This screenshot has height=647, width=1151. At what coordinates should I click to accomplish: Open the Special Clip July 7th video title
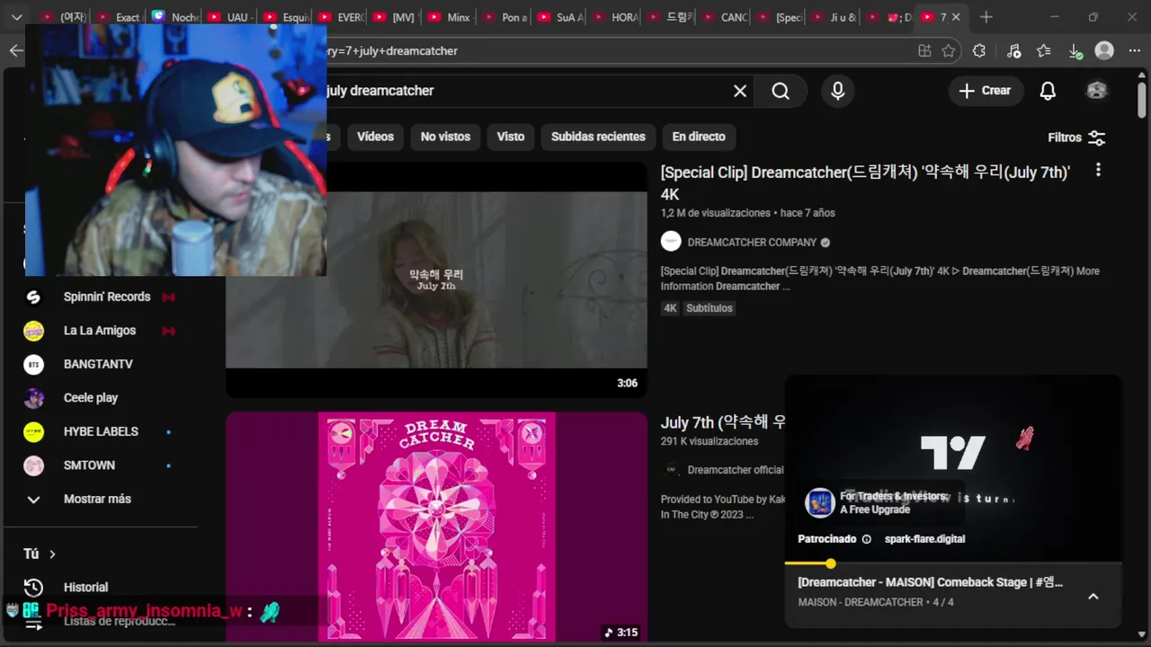click(x=865, y=183)
